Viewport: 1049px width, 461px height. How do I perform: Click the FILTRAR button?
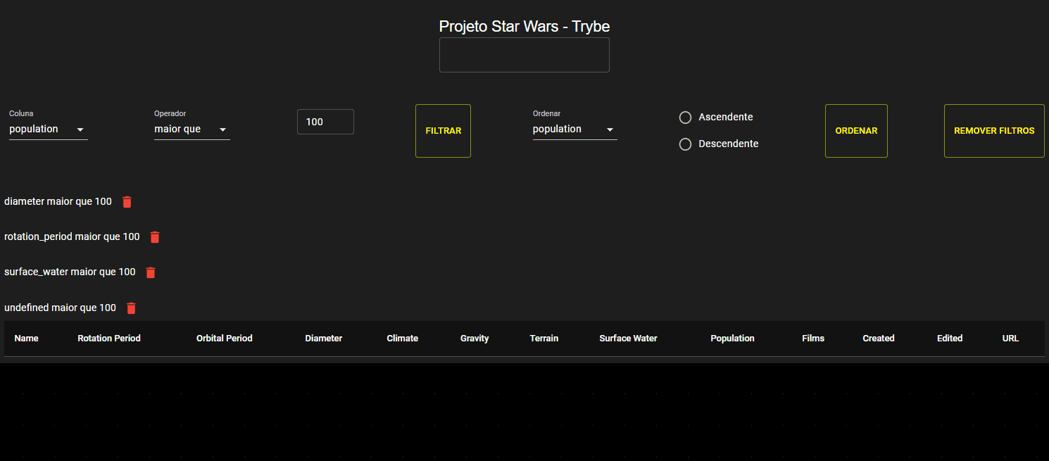tap(443, 131)
